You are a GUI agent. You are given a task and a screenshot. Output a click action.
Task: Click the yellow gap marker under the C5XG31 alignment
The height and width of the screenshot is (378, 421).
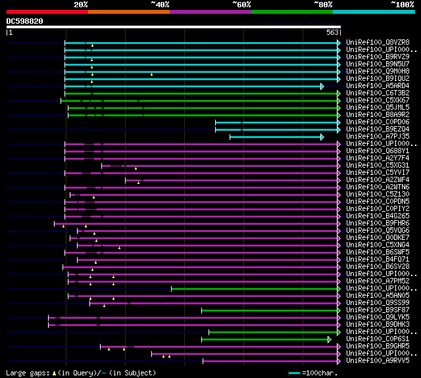point(136,168)
